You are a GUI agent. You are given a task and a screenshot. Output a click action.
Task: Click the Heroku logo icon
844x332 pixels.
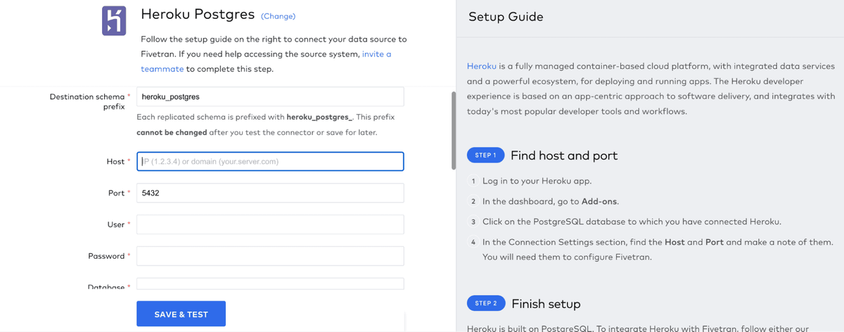click(x=115, y=21)
